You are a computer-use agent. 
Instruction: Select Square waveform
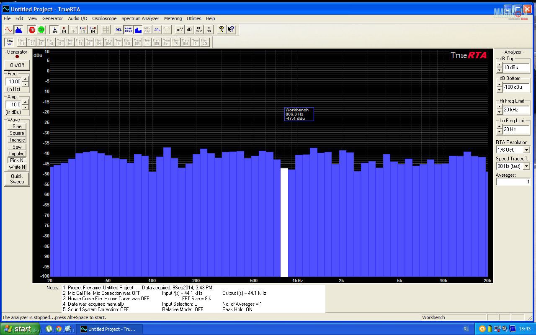tap(17, 133)
